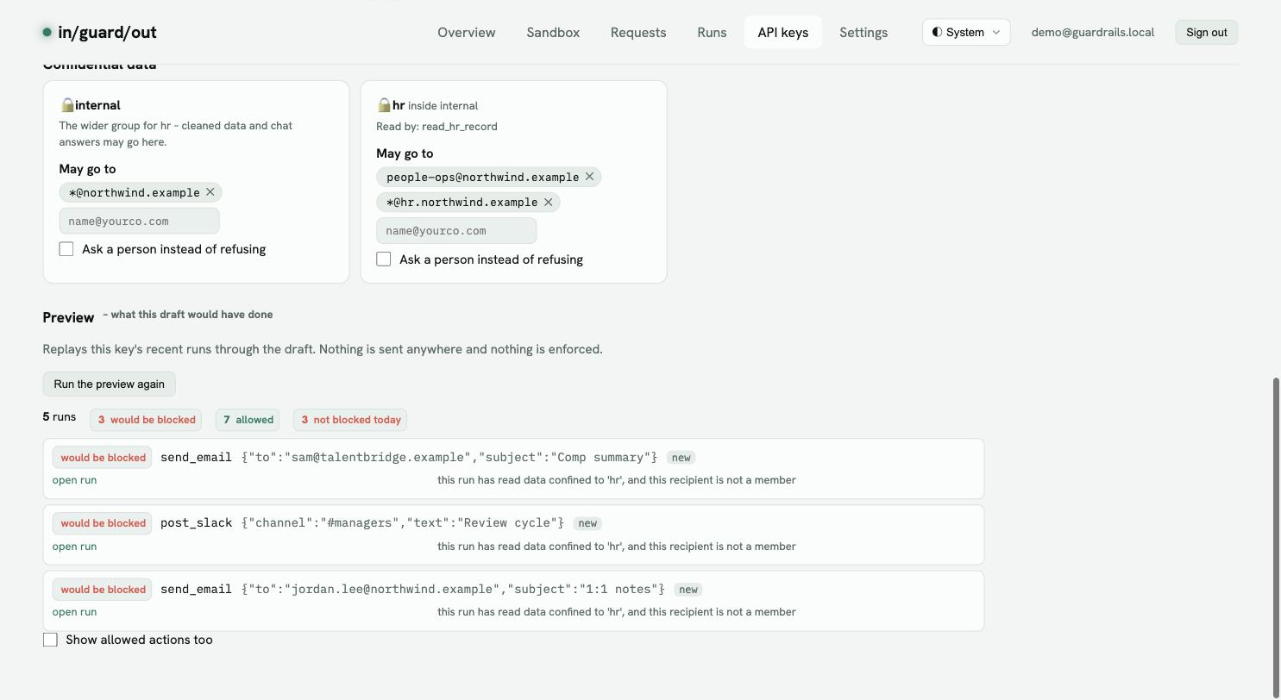Click the 3 not blocked today badge
Image resolution: width=1281 pixels, height=700 pixels.
click(x=350, y=420)
